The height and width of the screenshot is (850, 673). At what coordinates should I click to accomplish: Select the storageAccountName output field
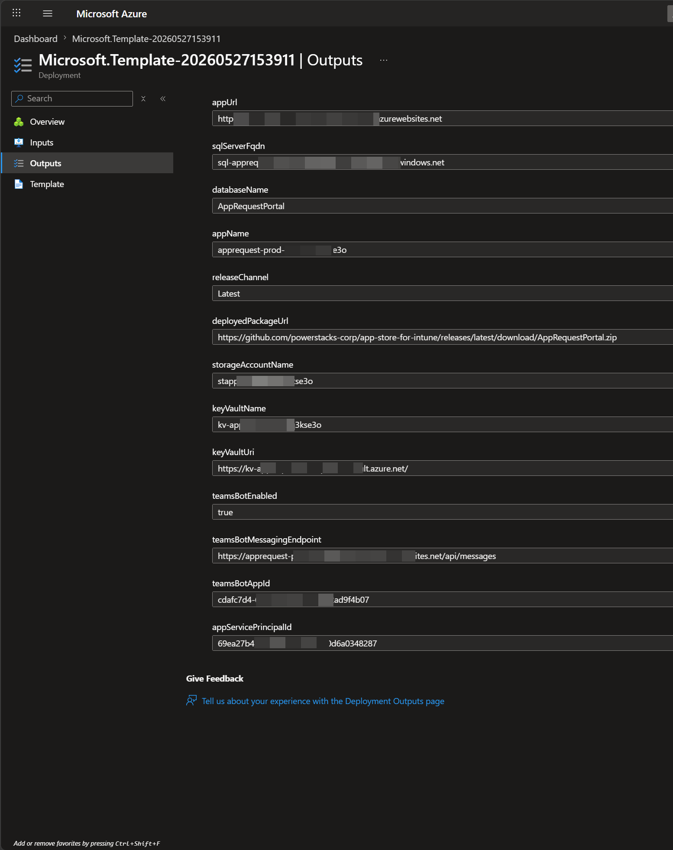(442, 381)
